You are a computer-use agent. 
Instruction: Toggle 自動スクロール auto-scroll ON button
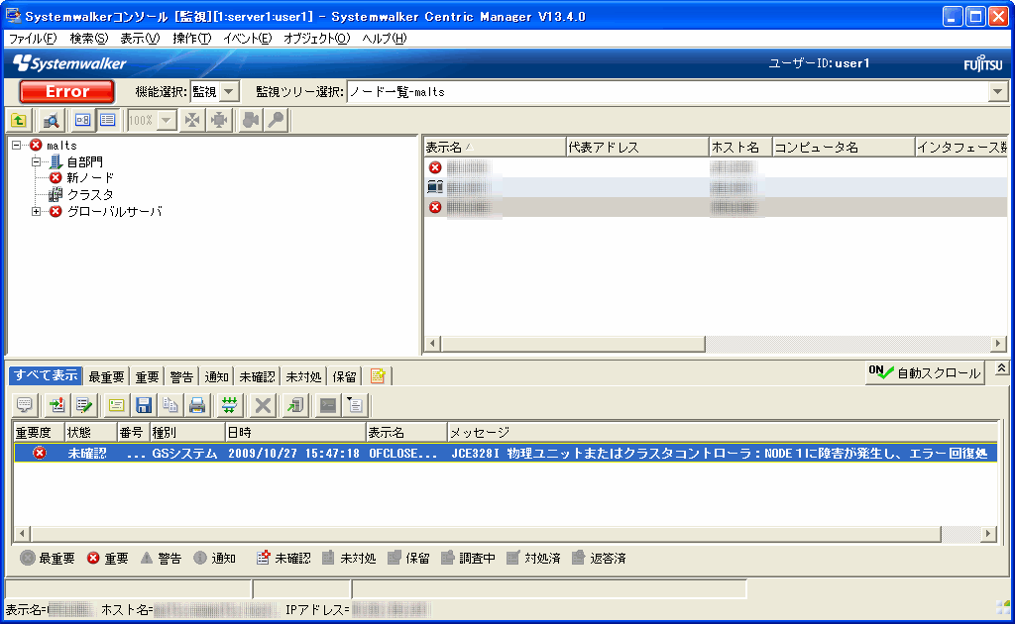[x=925, y=373]
